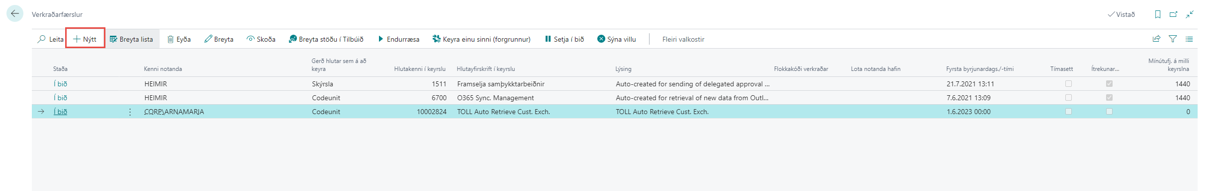Screen dimensions: 1221x191
Task: View record with Skoða
Action: 261,39
